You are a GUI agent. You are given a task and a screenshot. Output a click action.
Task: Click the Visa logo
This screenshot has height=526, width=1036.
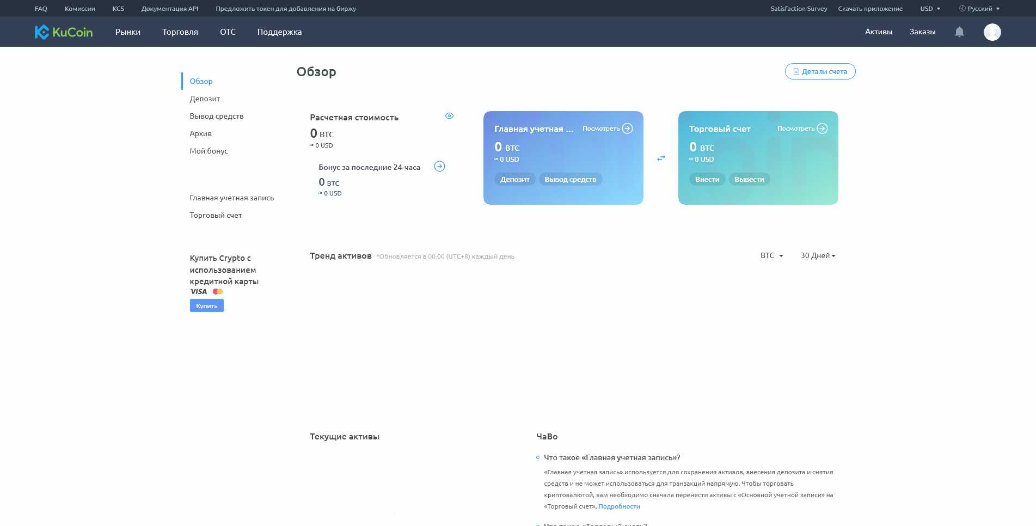click(x=199, y=291)
